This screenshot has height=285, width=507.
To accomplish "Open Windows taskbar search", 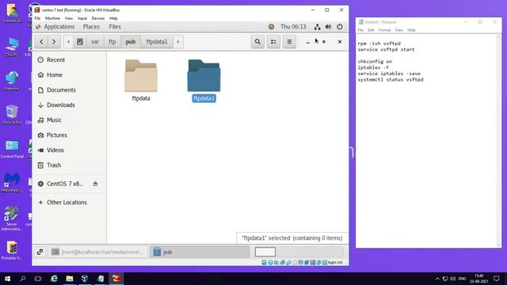I will click(x=23, y=279).
